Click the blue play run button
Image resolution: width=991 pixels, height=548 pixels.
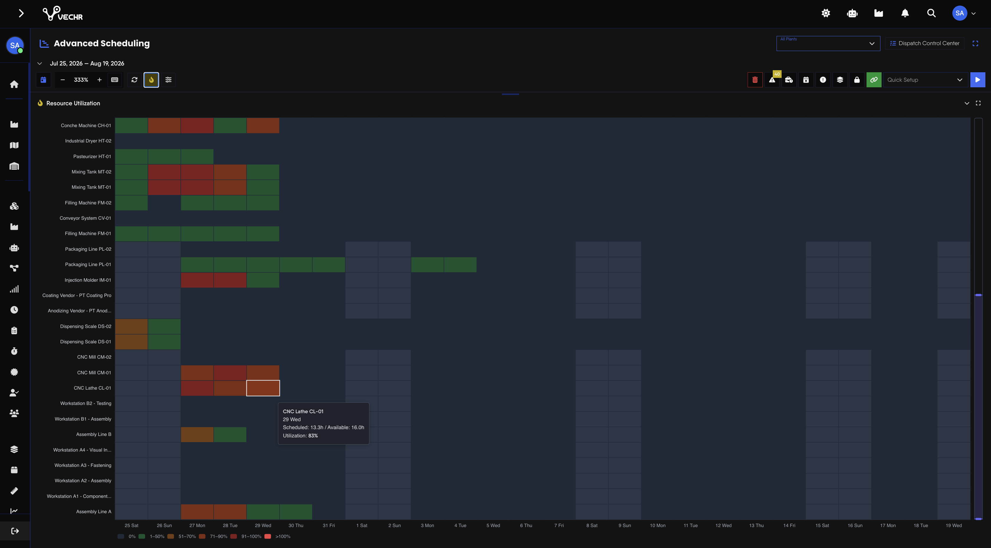click(977, 80)
